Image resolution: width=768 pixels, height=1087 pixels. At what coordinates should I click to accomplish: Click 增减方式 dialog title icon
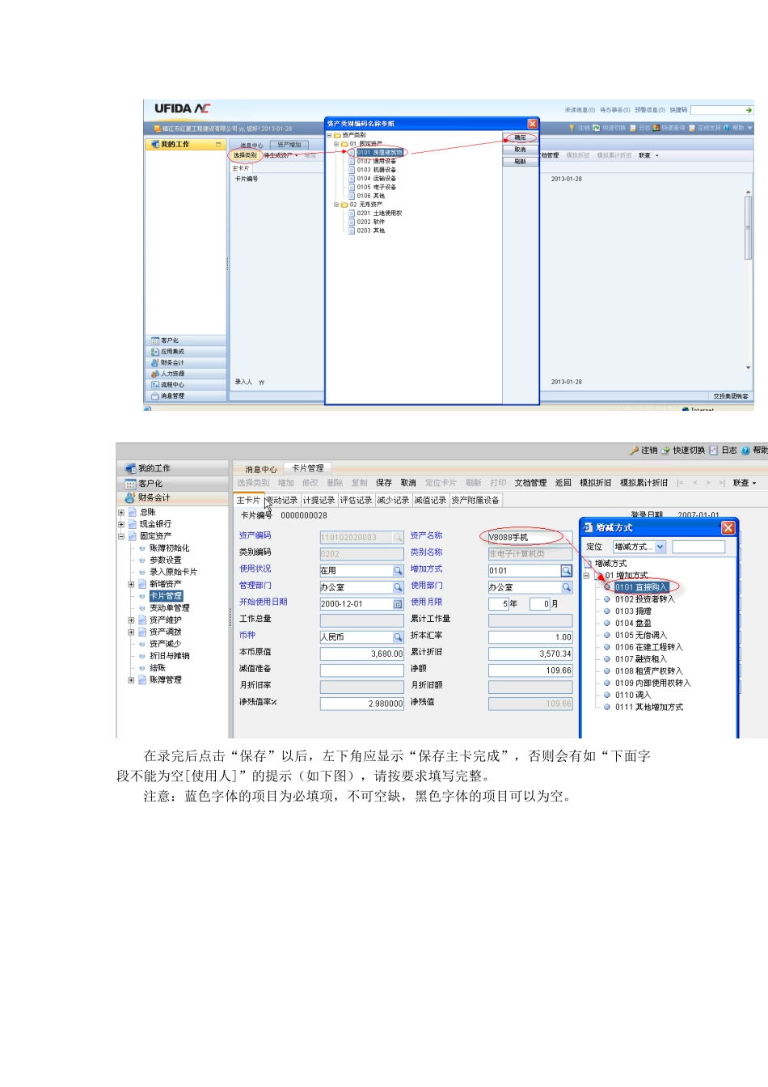[x=589, y=527]
